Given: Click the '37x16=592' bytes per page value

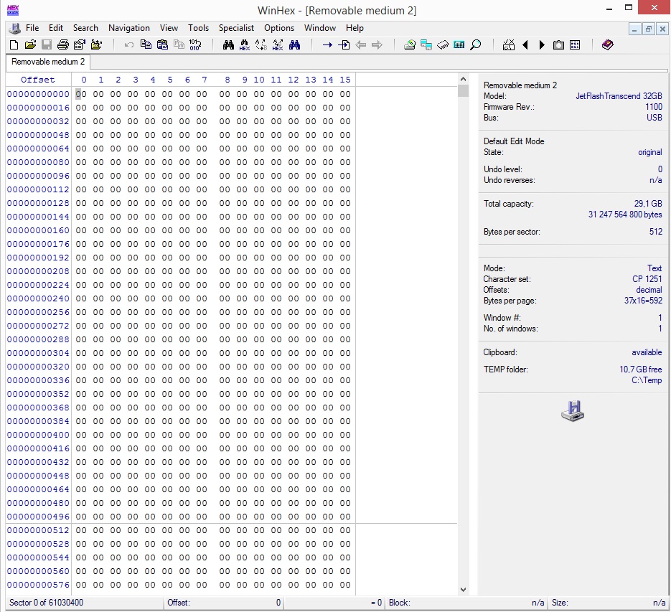Looking at the screenshot, I should (643, 301).
